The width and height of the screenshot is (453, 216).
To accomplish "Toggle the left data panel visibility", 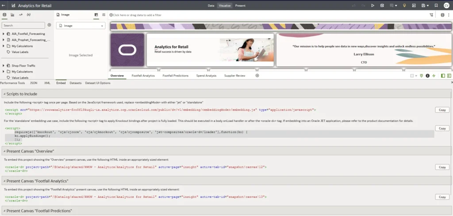I will 443,76.
